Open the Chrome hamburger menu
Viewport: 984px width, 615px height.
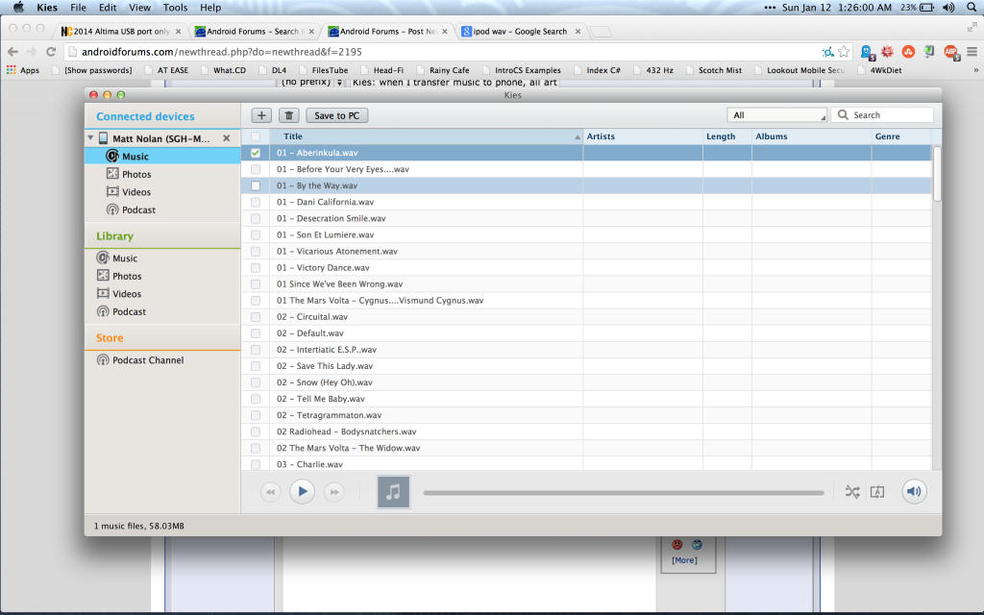[972, 52]
